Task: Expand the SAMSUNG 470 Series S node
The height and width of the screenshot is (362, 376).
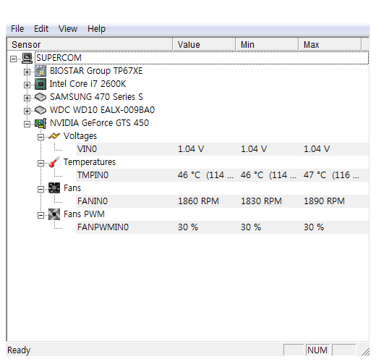Action: click(x=27, y=98)
